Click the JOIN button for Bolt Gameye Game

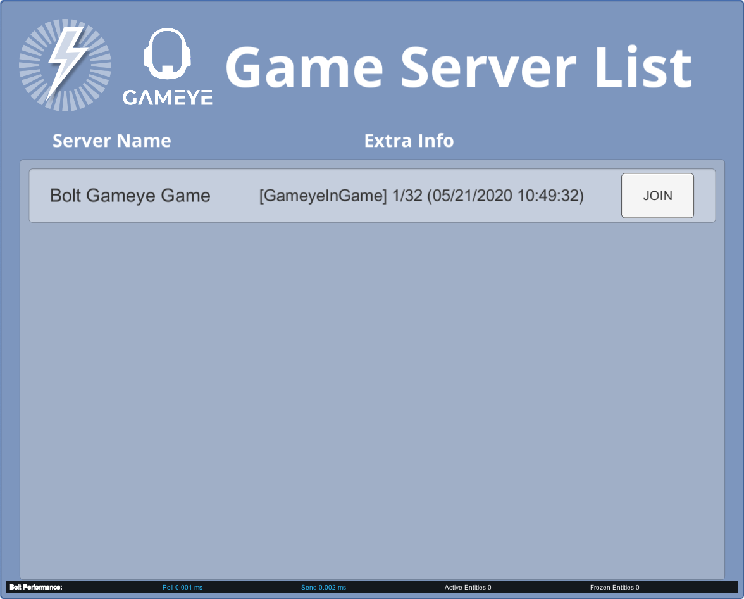tap(657, 196)
